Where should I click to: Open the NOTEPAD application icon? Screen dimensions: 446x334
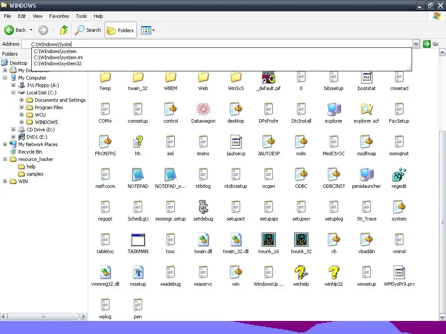point(138,174)
